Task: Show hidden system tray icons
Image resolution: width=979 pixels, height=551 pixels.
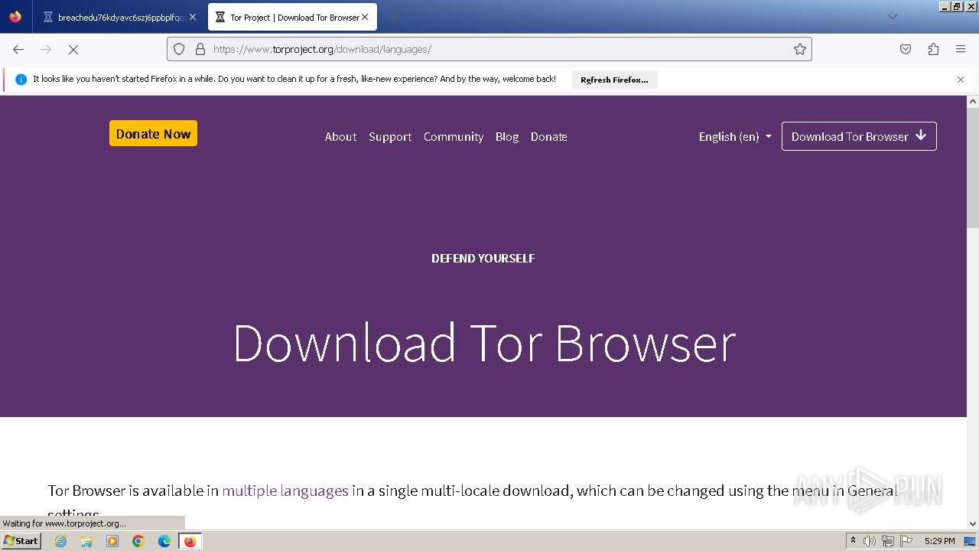Action: coord(853,541)
